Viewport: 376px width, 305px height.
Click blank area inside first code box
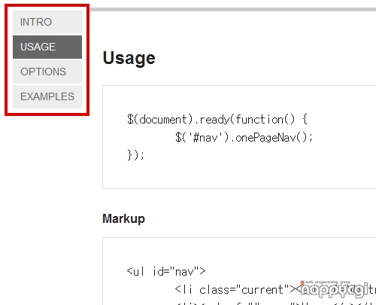click(x=250, y=173)
